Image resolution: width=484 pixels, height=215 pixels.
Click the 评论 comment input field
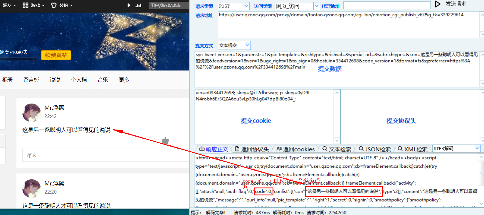(x=106, y=155)
